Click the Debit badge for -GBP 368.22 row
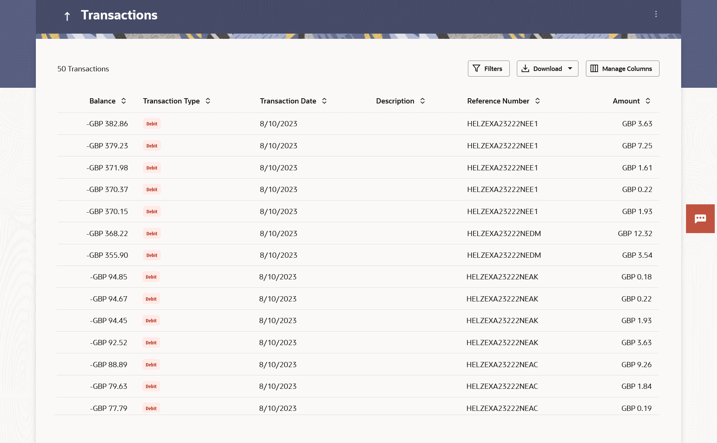The image size is (717, 443). click(x=152, y=233)
